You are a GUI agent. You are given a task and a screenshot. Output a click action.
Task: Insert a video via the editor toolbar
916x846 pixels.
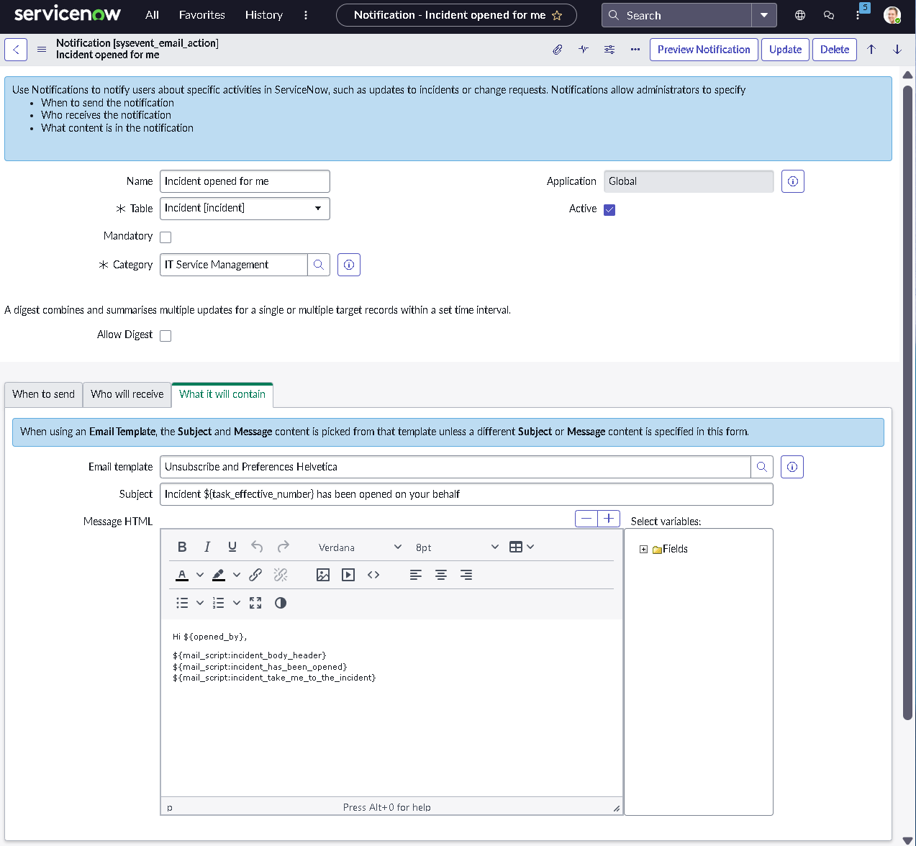[x=348, y=574]
